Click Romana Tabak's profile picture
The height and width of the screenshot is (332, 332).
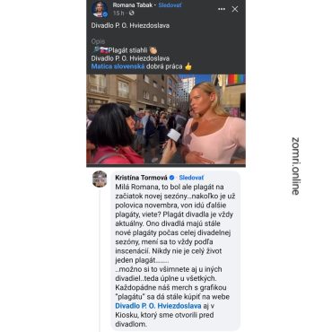100,9
